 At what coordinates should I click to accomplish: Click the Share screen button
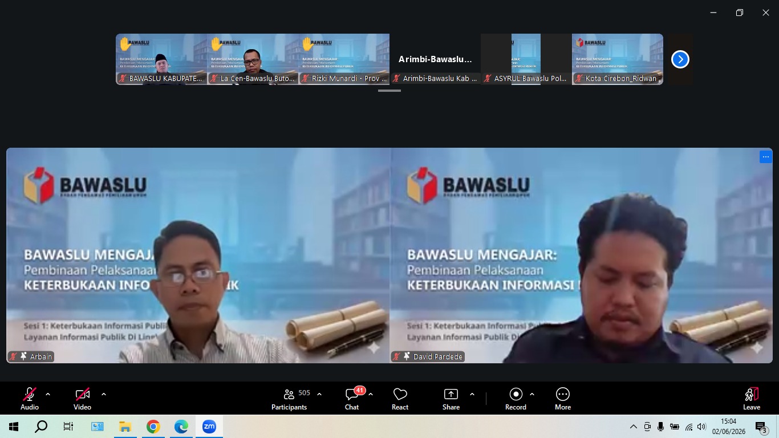coord(451,399)
